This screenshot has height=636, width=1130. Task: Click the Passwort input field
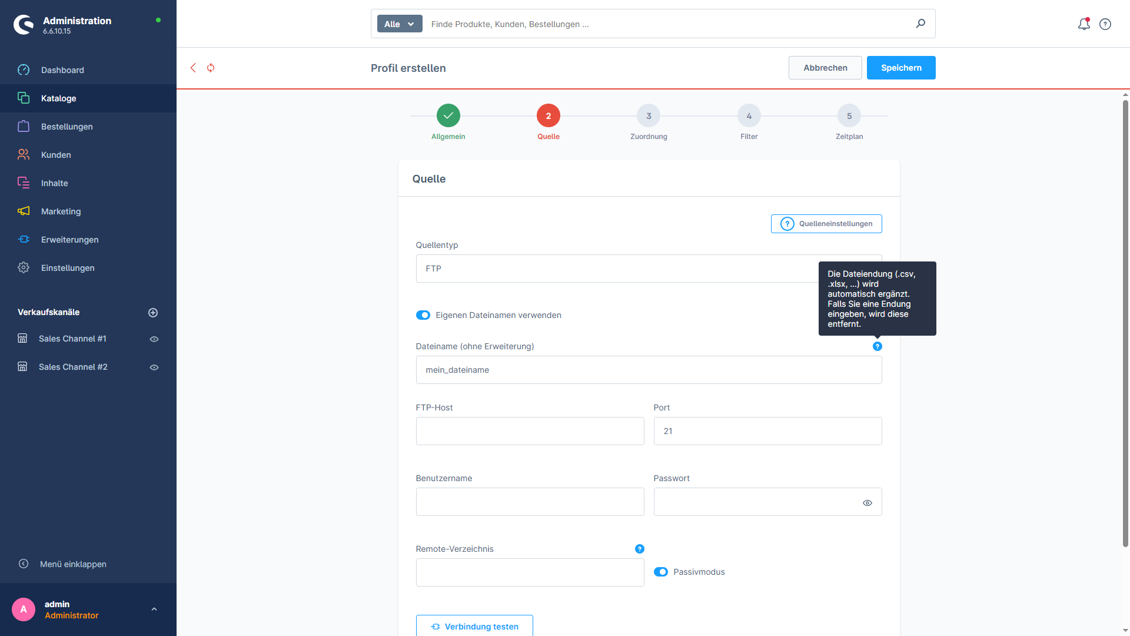click(767, 502)
